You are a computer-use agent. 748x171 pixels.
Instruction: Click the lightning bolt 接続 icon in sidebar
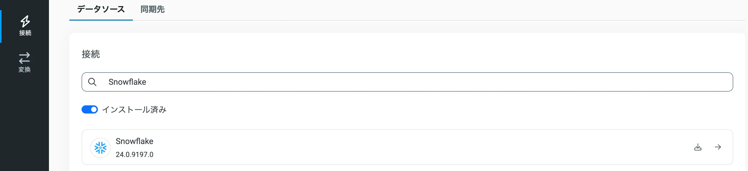pyautogui.click(x=25, y=21)
